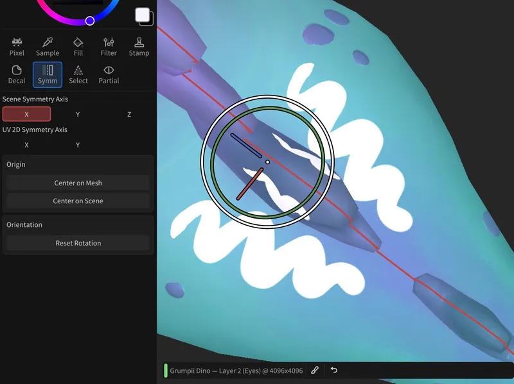Disable Scene Symmetry X axis
Viewport: 514px width, 384px height.
(x=26, y=114)
